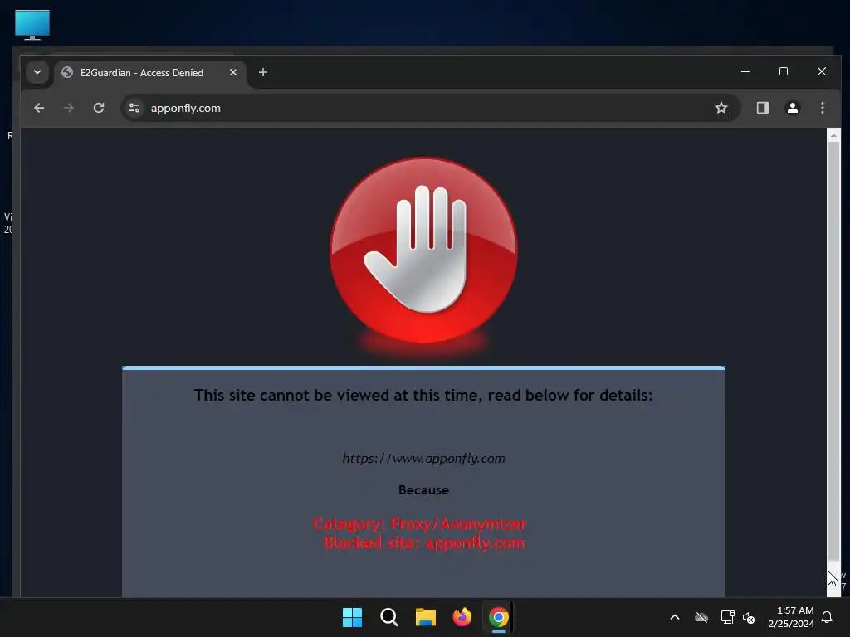Click the forward navigation arrow
This screenshot has height=637, width=850.
tap(68, 108)
